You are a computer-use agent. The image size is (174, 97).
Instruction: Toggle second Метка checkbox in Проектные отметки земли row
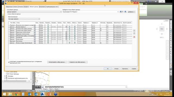pos(75,32)
